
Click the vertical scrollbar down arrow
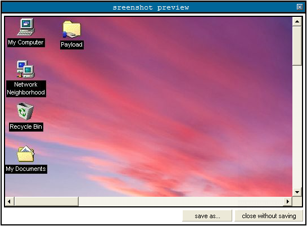(x=297, y=192)
